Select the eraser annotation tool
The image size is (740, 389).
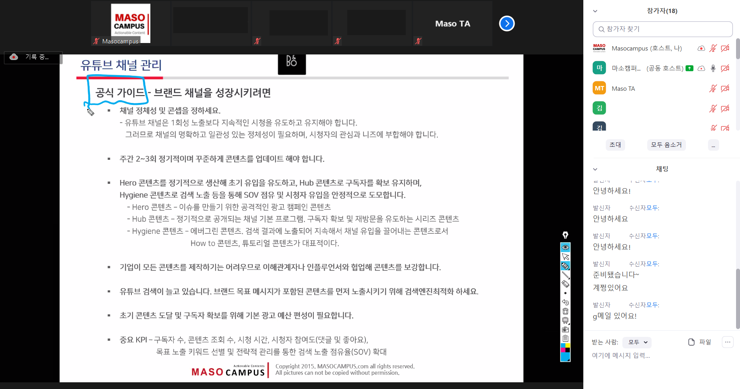click(565, 284)
